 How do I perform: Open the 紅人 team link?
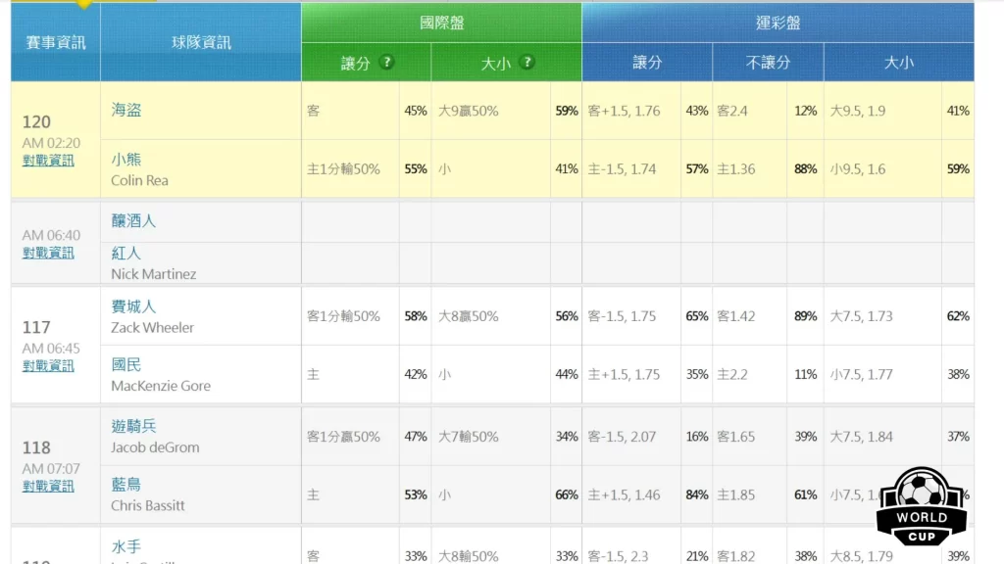[x=124, y=251]
